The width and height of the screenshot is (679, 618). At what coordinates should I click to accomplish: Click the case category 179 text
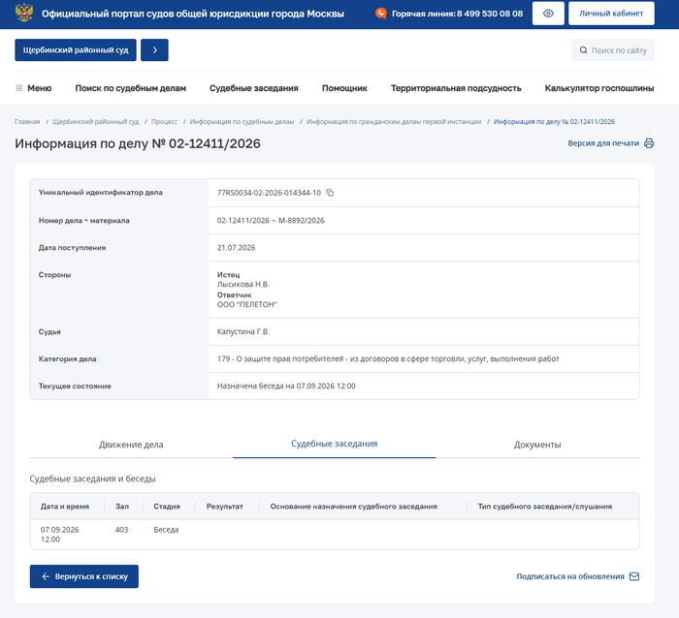click(388, 359)
